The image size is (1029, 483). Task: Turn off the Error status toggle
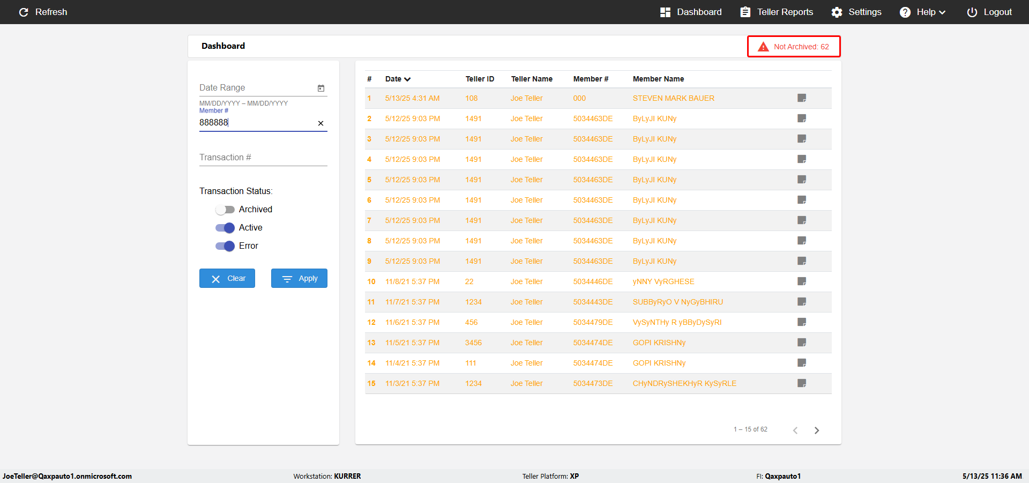coord(225,246)
